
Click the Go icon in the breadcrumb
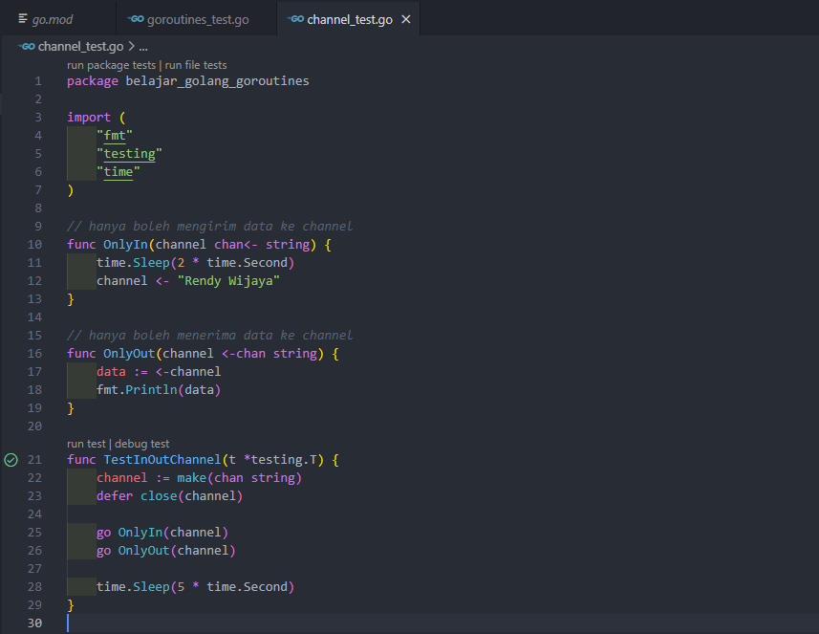27,47
